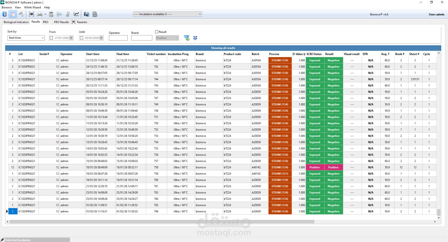This screenshot has width=448, height=242.
Task: Click the STEAM (121) process cell
Action: point(280,174)
